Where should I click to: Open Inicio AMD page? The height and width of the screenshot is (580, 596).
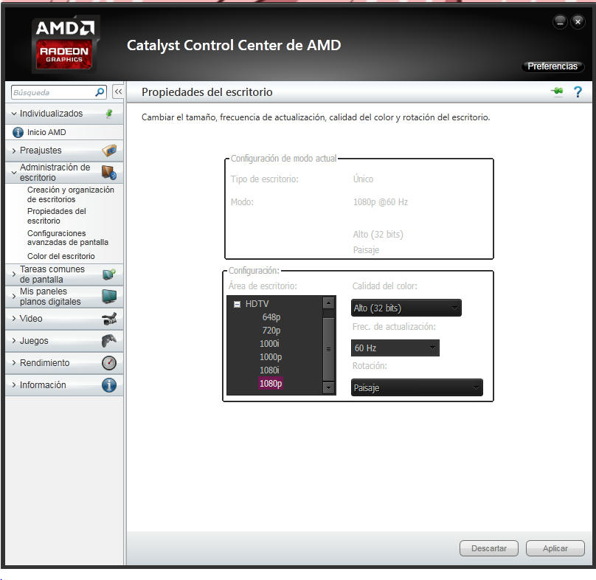click(46, 132)
